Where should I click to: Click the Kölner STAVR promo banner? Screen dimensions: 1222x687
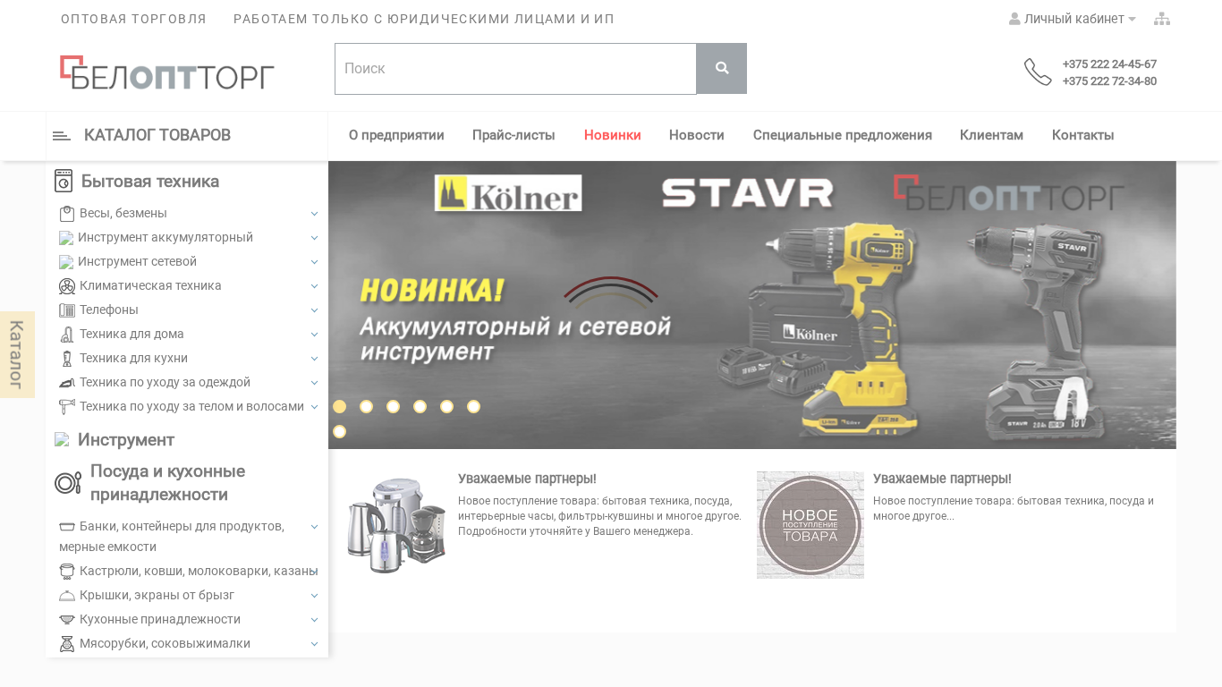coord(752,305)
